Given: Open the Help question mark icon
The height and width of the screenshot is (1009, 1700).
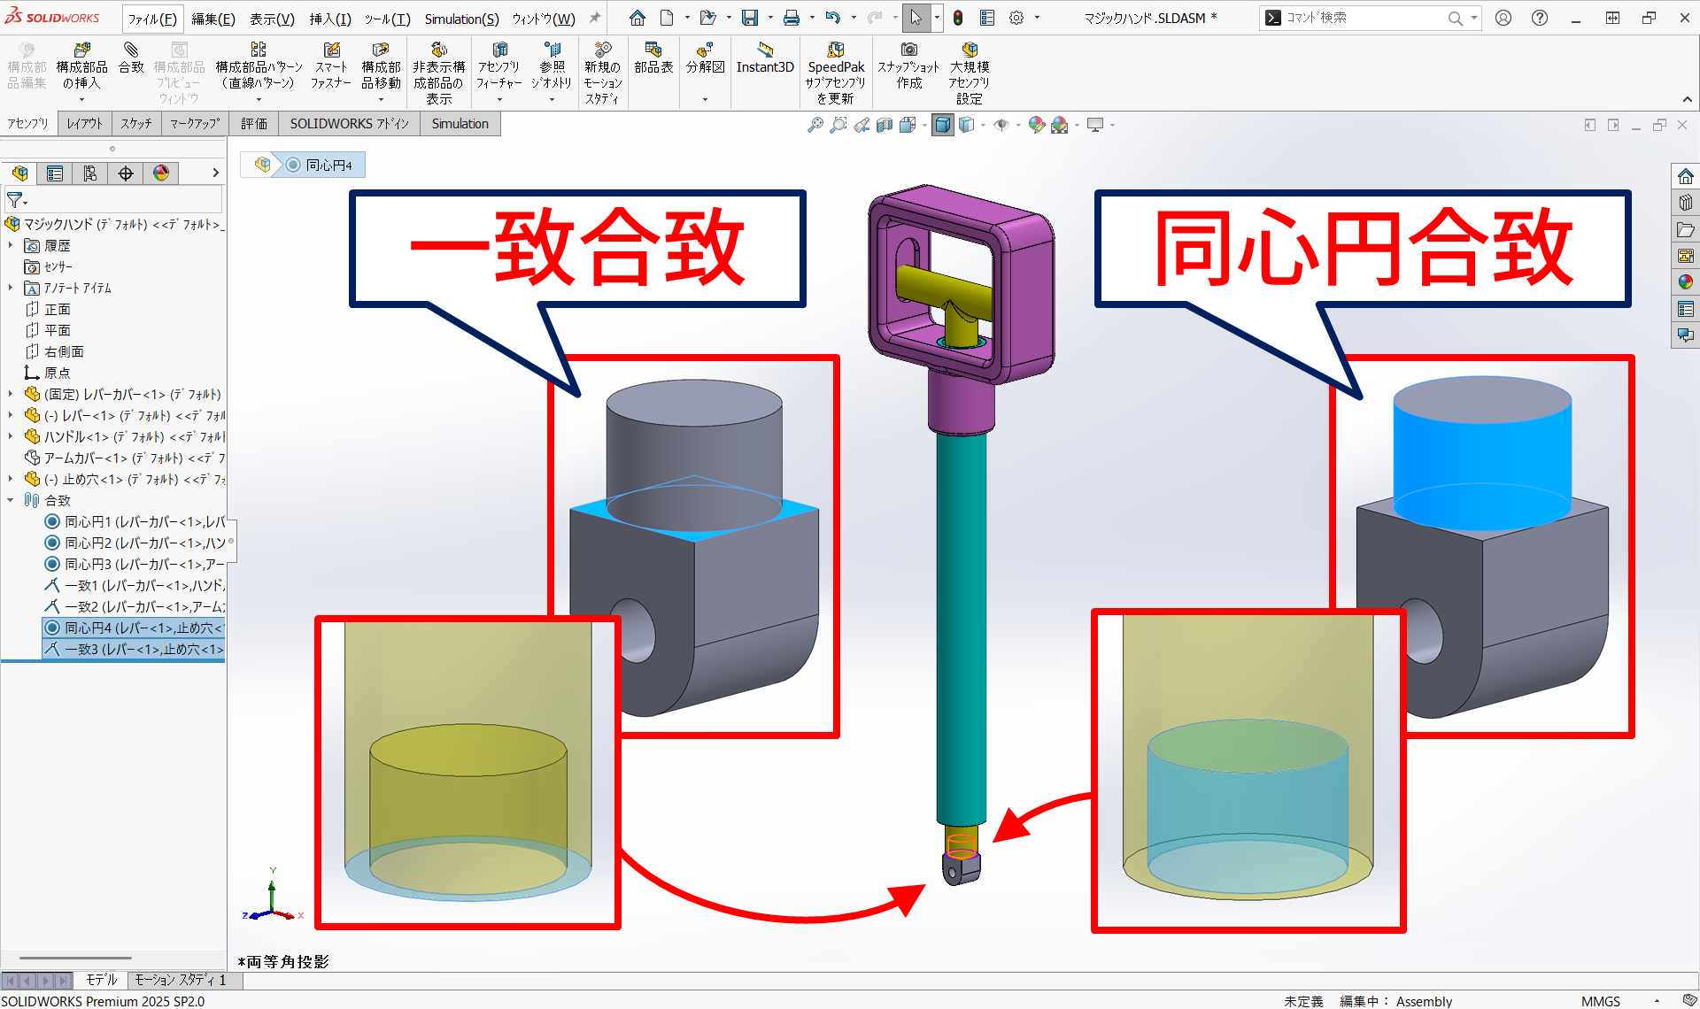Looking at the screenshot, I should [x=1540, y=18].
